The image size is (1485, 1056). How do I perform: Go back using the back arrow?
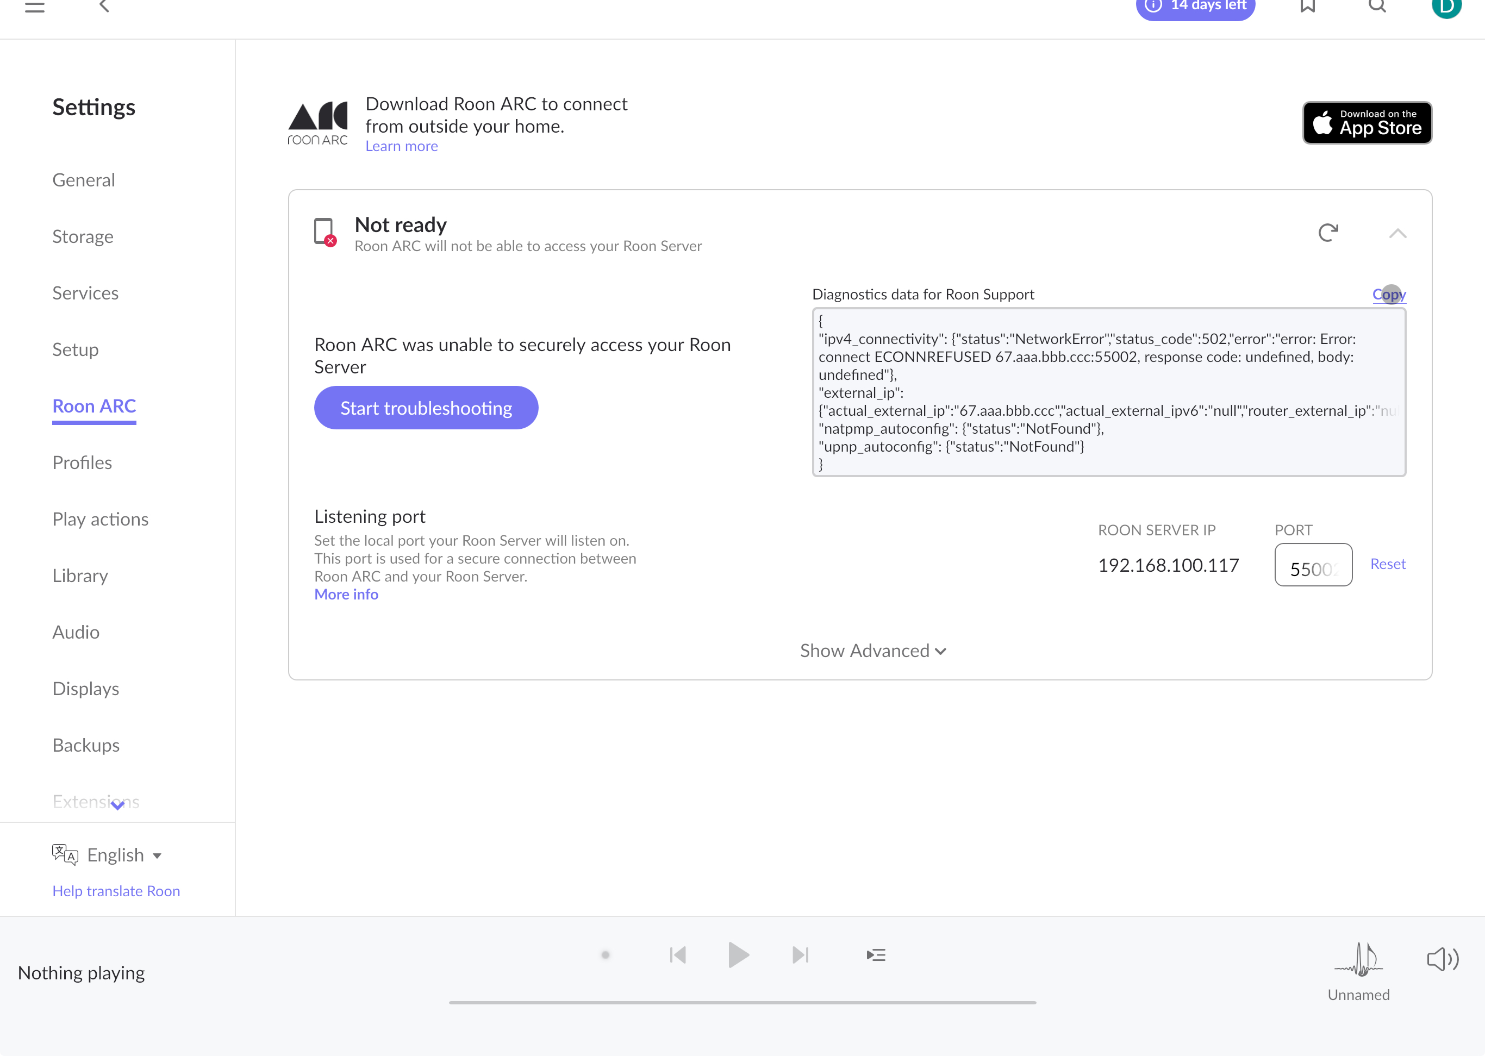[104, 7]
